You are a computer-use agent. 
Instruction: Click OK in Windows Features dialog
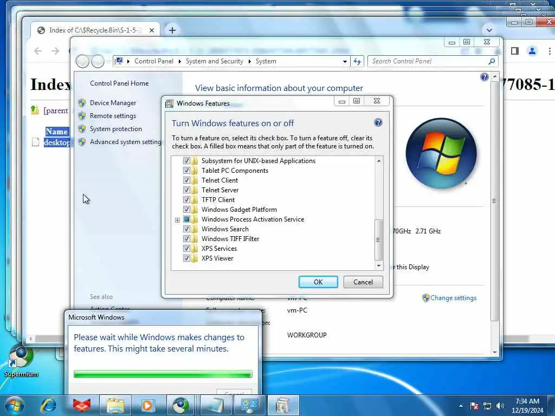[318, 282]
